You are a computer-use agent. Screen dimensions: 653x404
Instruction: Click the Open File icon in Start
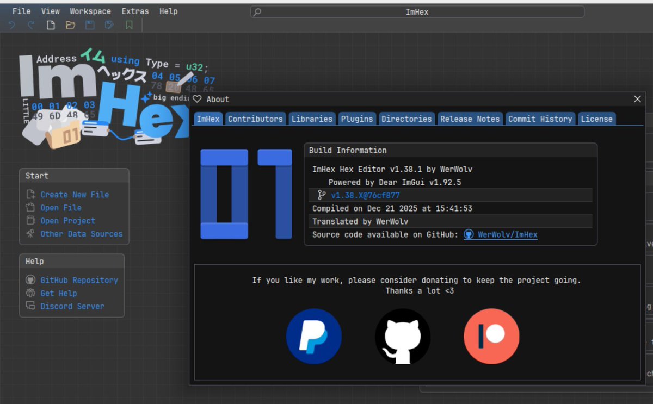tap(31, 208)
